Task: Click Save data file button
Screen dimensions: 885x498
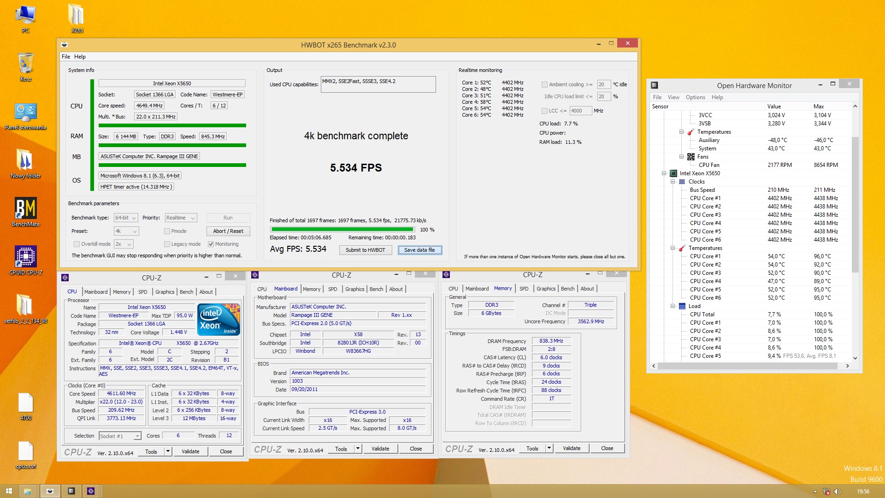Action: [419, 250]
